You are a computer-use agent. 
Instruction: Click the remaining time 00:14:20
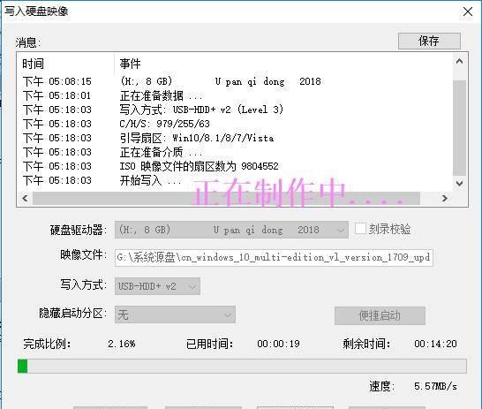point(435,344)
